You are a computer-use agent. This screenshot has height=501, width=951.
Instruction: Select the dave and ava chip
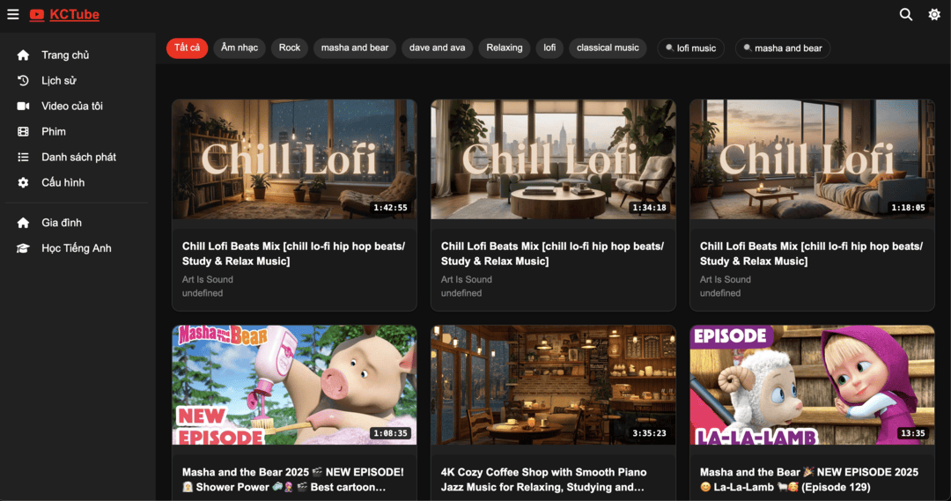[438, 48]
